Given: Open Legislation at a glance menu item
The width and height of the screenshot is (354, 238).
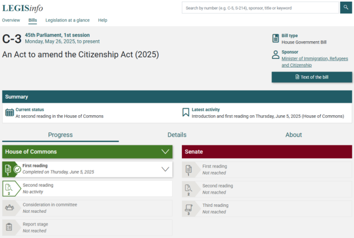Looking at the screenshot, I should (x=68, y=20).
